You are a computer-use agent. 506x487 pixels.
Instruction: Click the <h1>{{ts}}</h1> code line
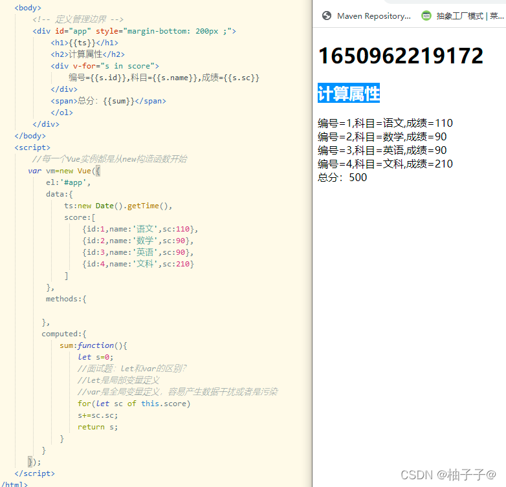point(85,43)
